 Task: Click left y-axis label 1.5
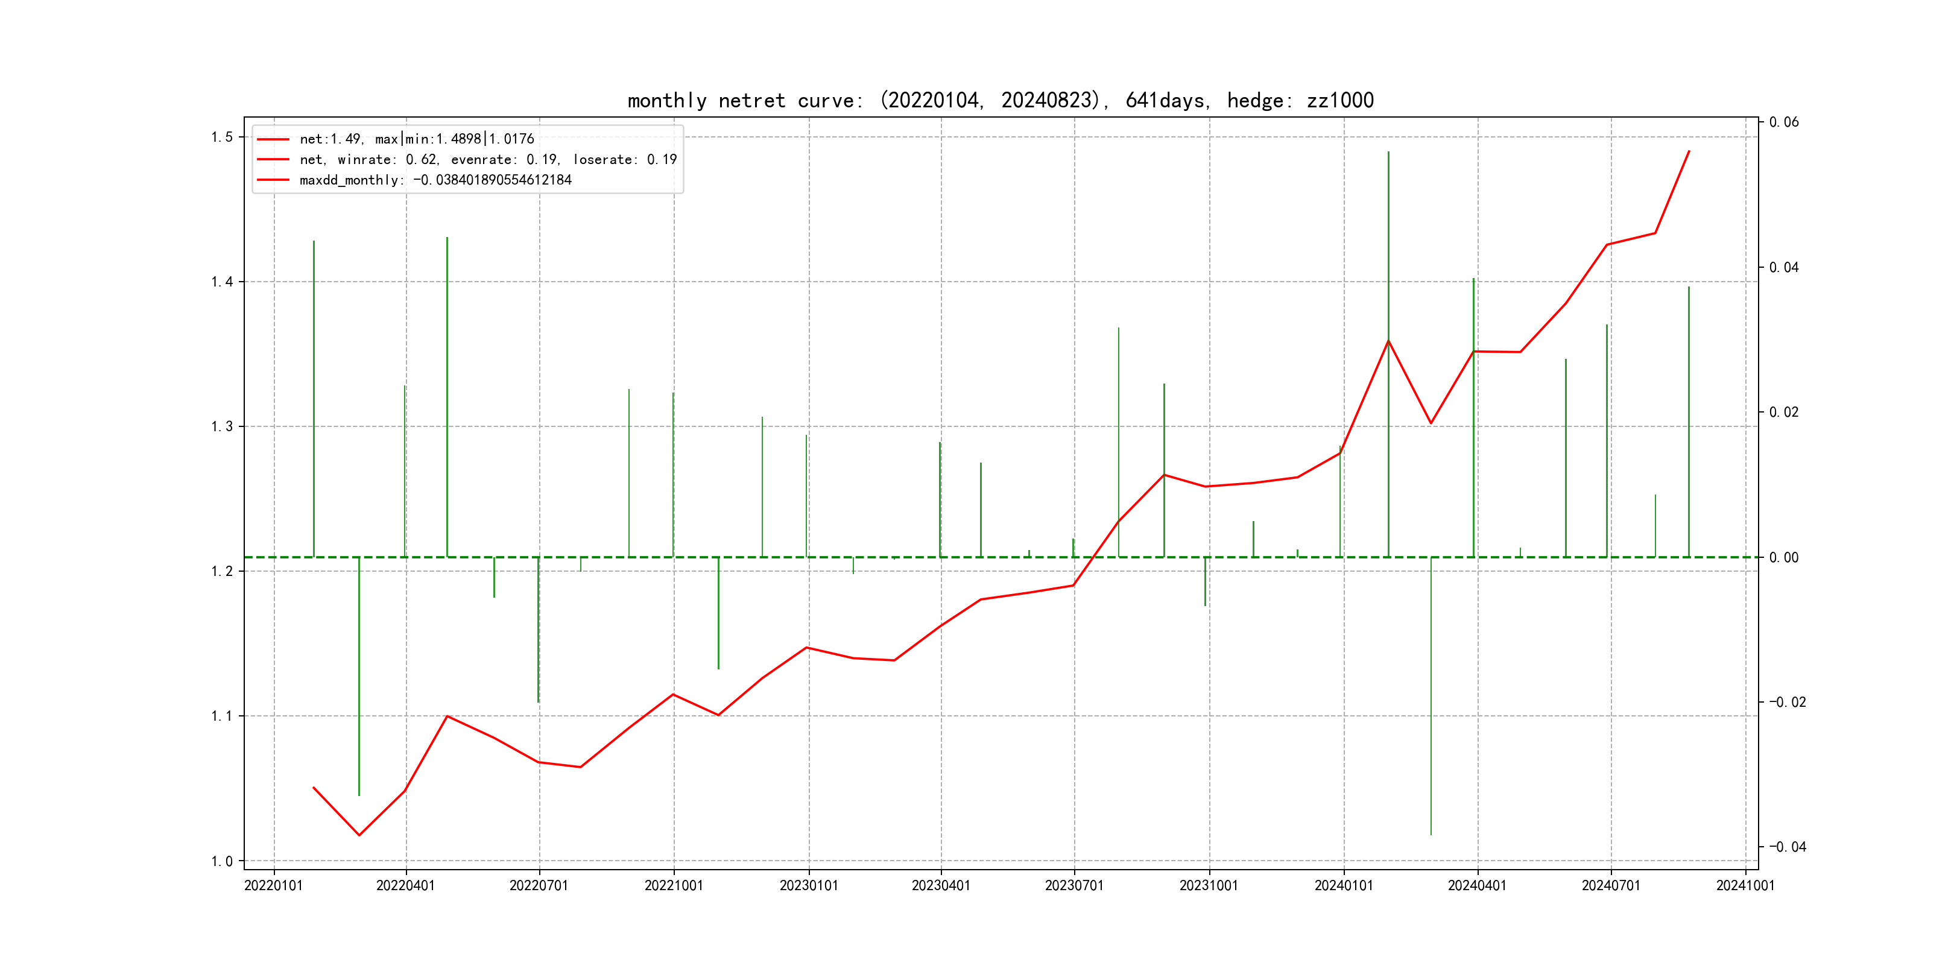click(221, 138)
